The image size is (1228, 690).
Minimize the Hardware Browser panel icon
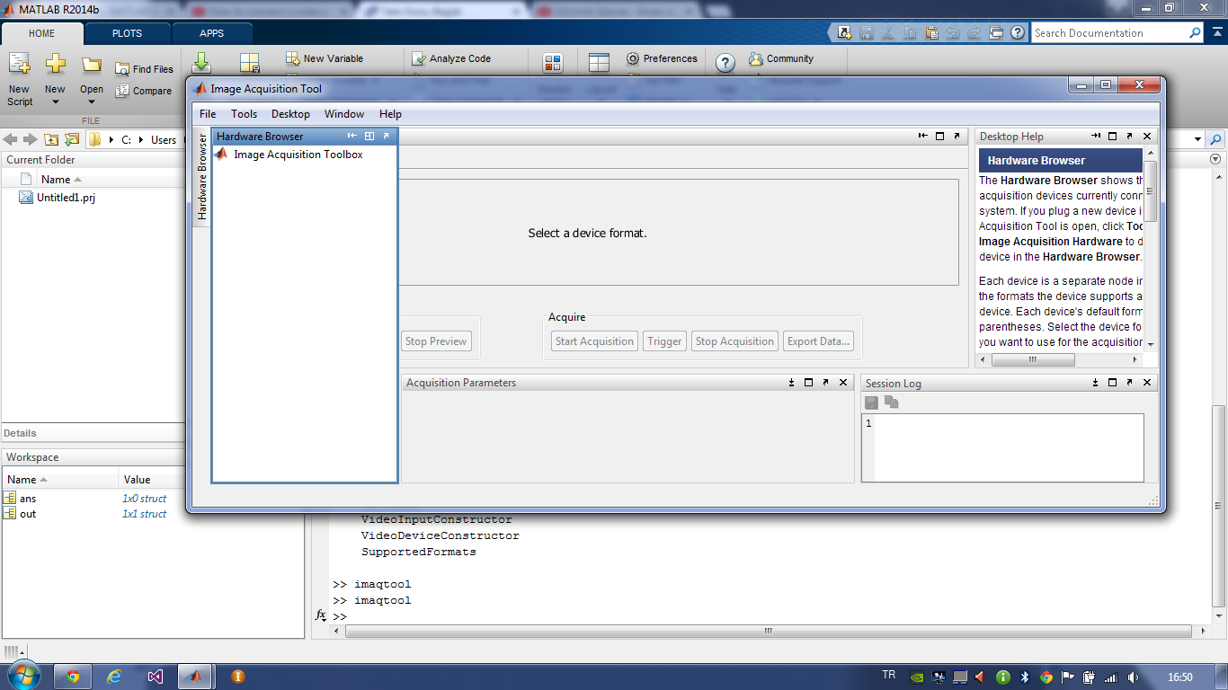pos(352,136)
